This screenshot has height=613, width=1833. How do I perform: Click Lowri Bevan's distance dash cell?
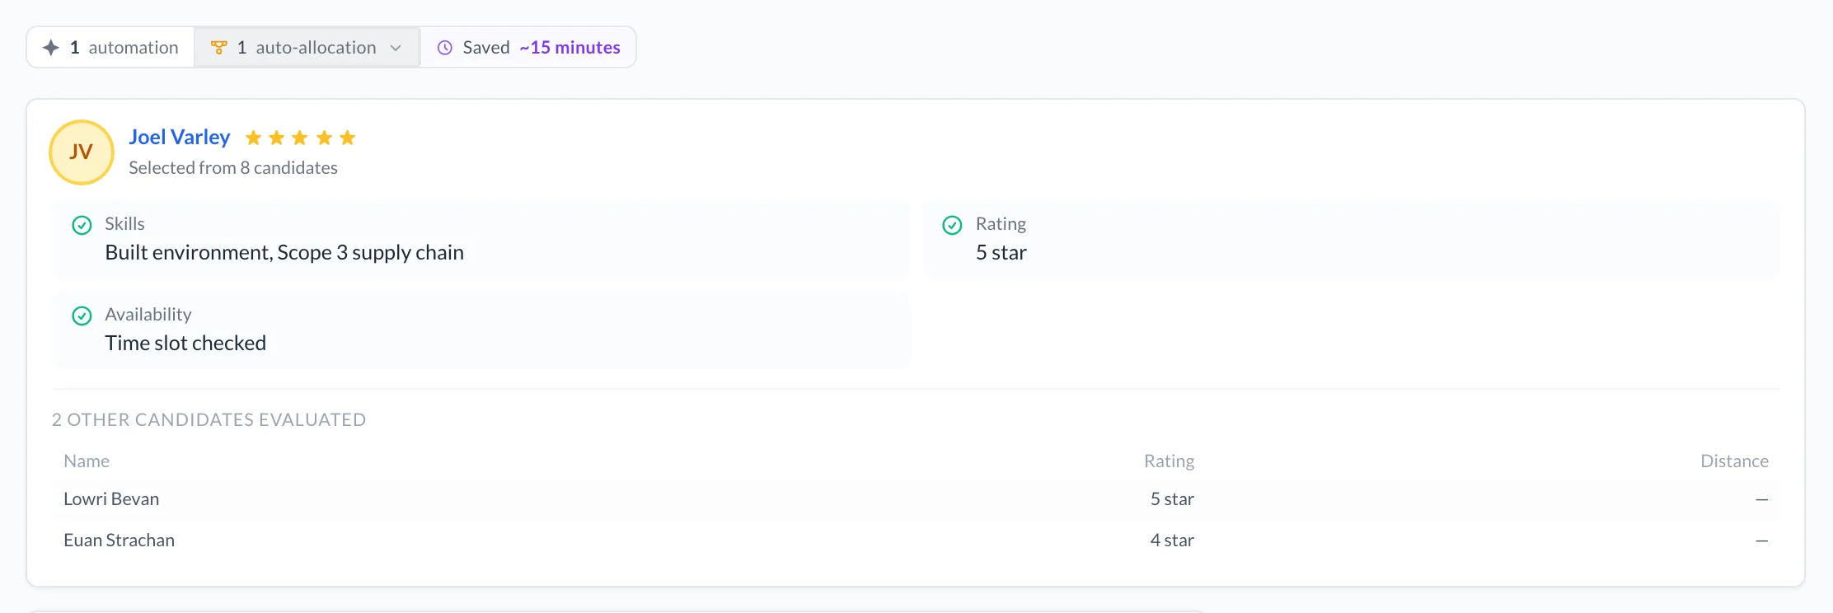click(1762, 499)
